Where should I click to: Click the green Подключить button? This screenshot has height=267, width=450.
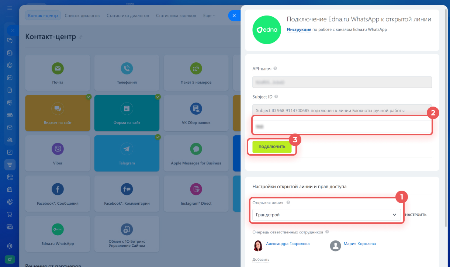pyautogui.click(x=272, y=146)
